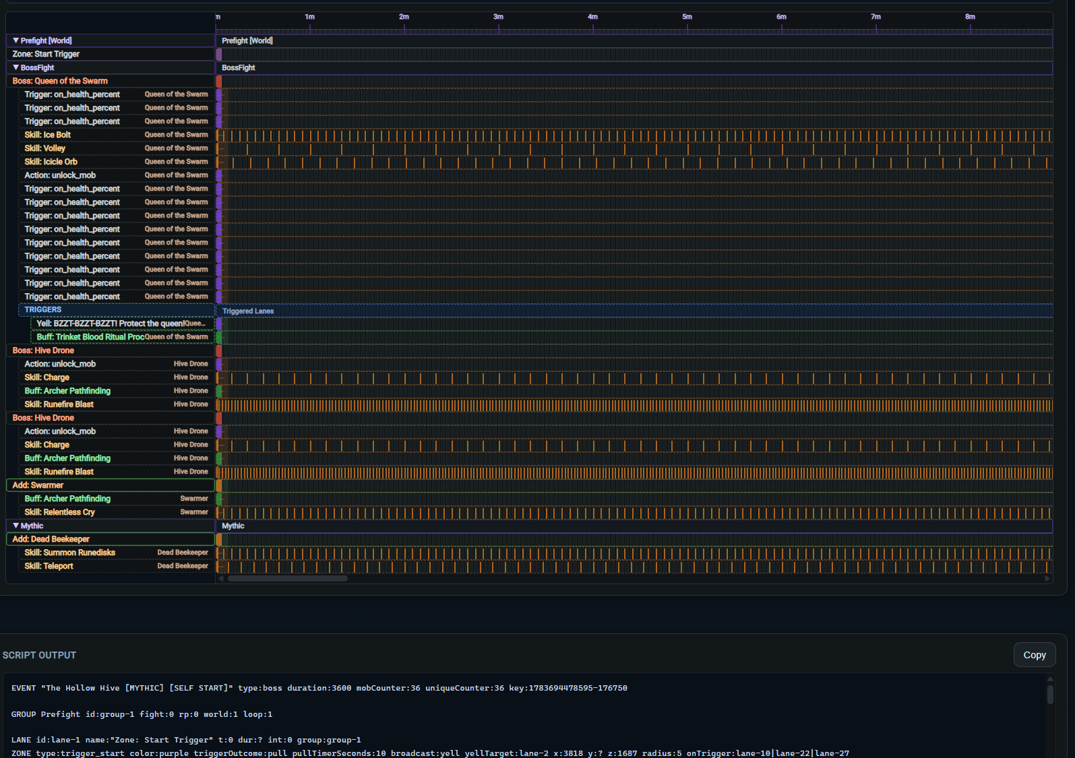Click the orange Add: Swarmer timeline marker
The width and height of the screenshot is (1075, 758).
219,485
